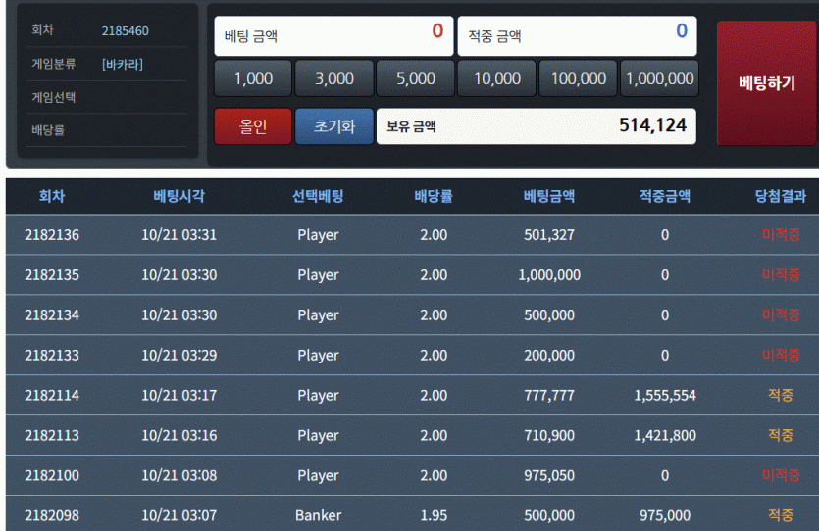Place the bet with 베팅하기 button
The width and height of the screenshot is (819, 531).
pyautogui.click(x=766, y=83)
